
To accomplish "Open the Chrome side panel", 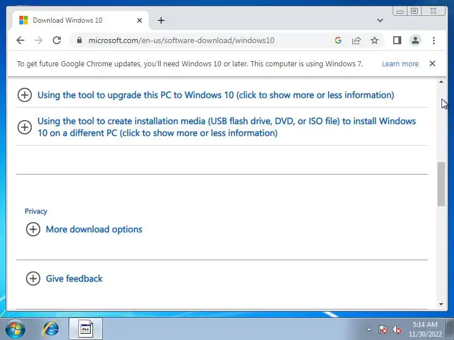I will (x=397, y=40).
